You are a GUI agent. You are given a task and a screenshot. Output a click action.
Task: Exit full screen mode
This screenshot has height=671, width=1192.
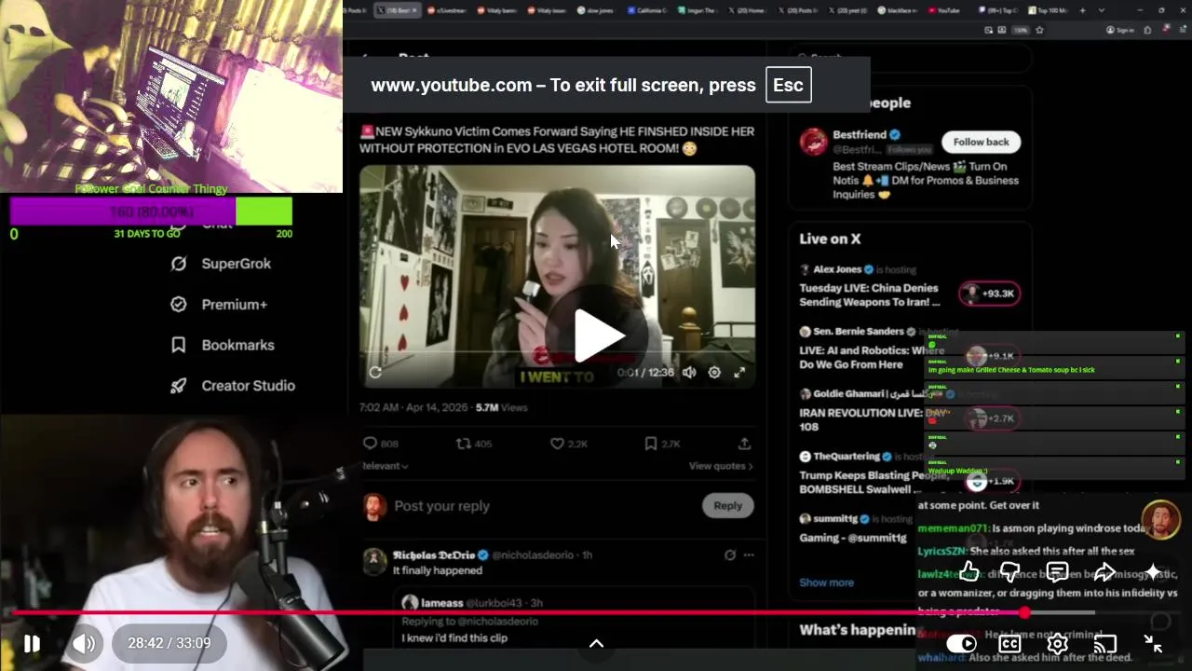[1153, 643]
